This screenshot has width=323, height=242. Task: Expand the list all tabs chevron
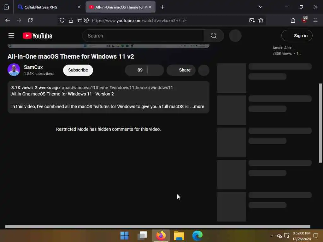coord(260,7)
